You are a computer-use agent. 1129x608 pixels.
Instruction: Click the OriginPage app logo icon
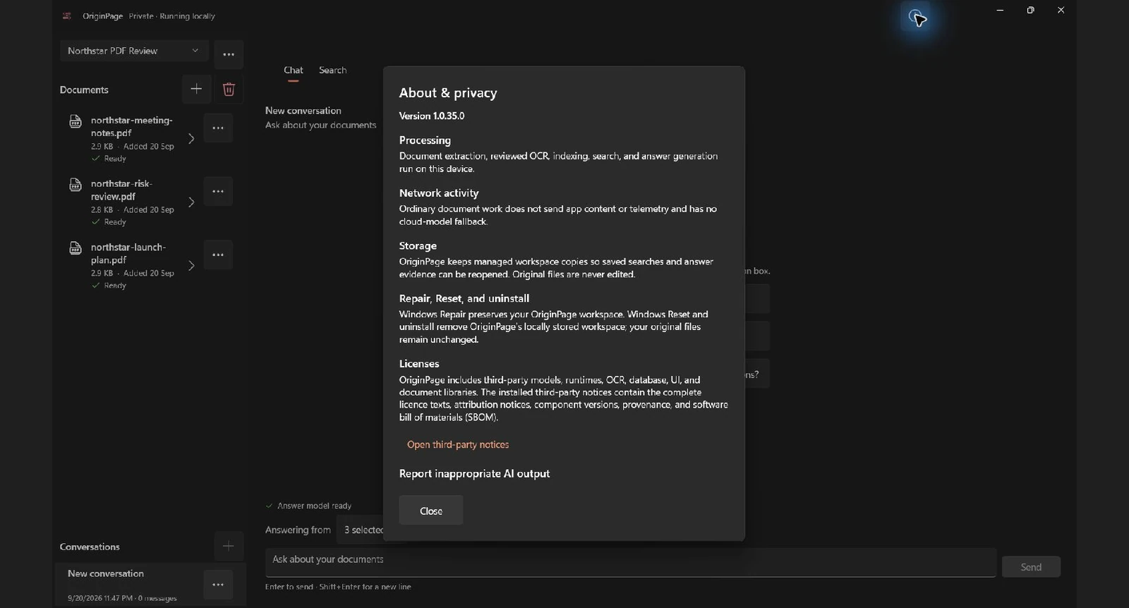[67, 16]
